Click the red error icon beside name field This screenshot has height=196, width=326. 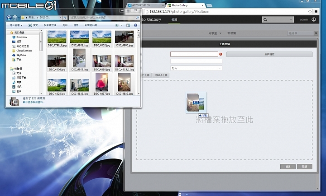[x=221, y=54]
